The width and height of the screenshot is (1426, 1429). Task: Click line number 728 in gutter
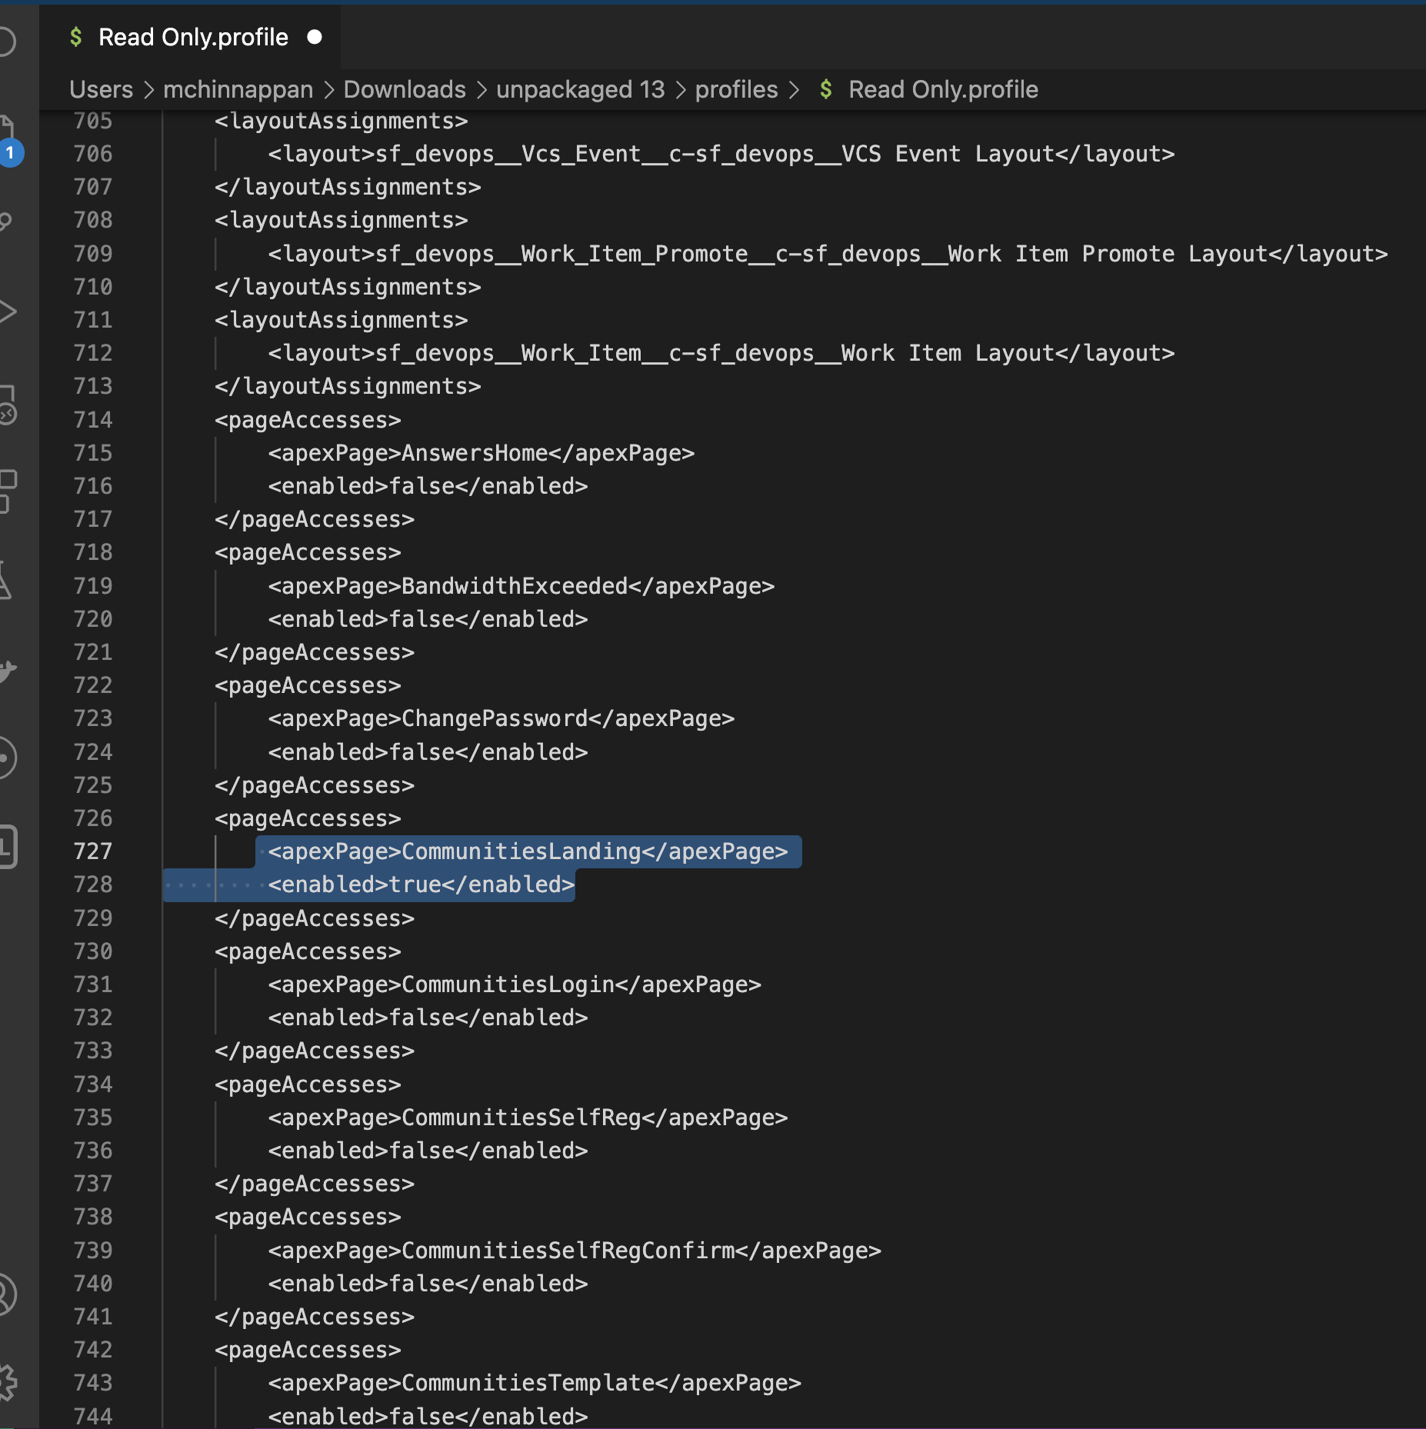click(93, 884)
